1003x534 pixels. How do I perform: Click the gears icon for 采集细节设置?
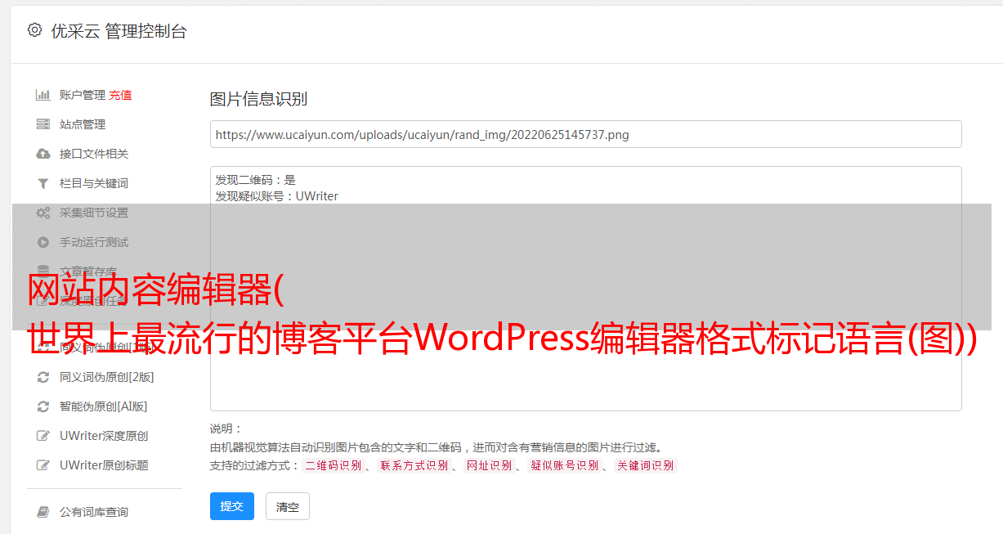point(43,213)
